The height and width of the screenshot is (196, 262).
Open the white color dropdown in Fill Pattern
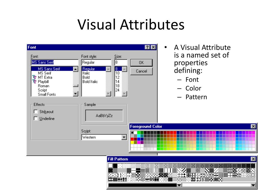point(253,185)
